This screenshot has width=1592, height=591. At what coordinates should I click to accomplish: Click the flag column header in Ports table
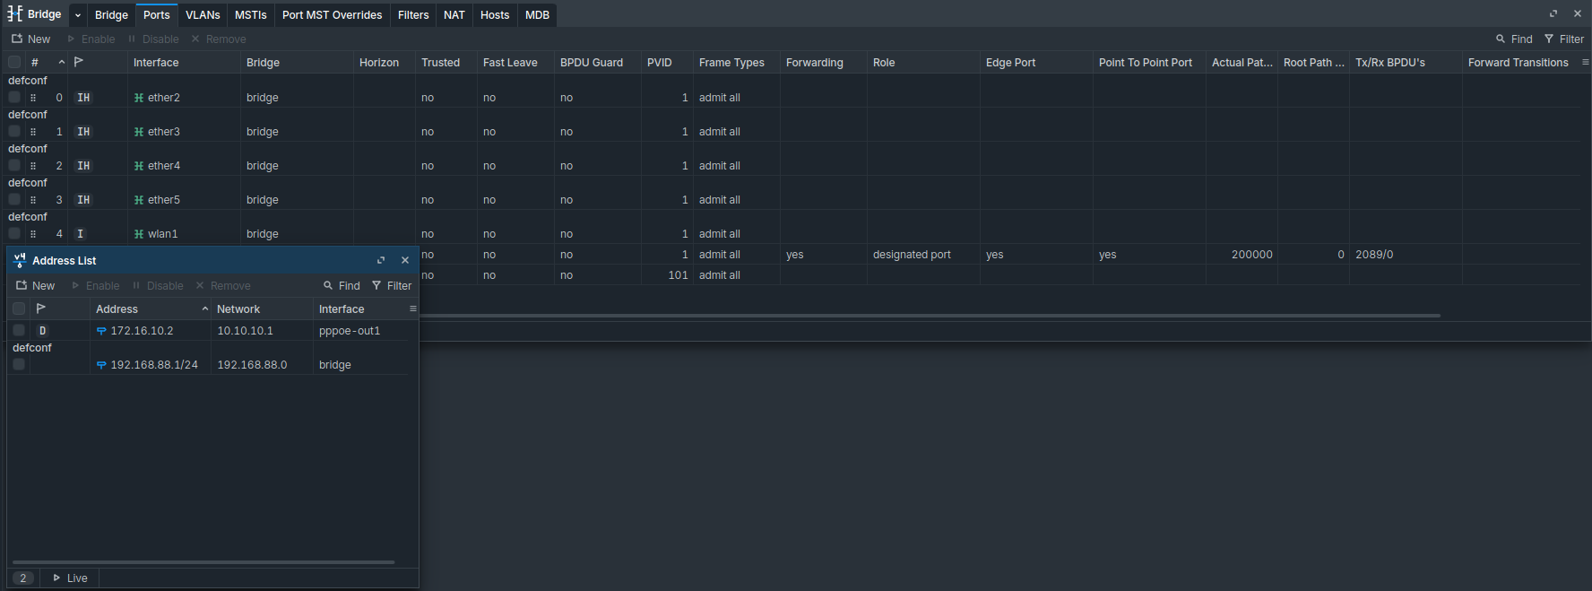click(79, 62)
